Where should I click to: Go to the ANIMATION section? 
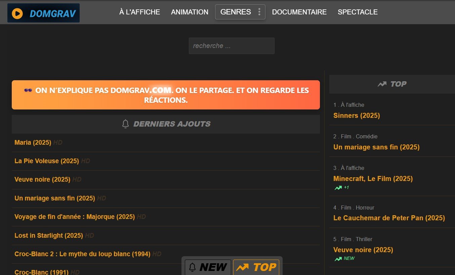point(190,12)
